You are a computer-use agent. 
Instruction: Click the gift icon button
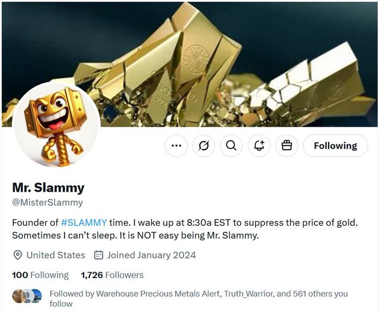coord(287,146)
